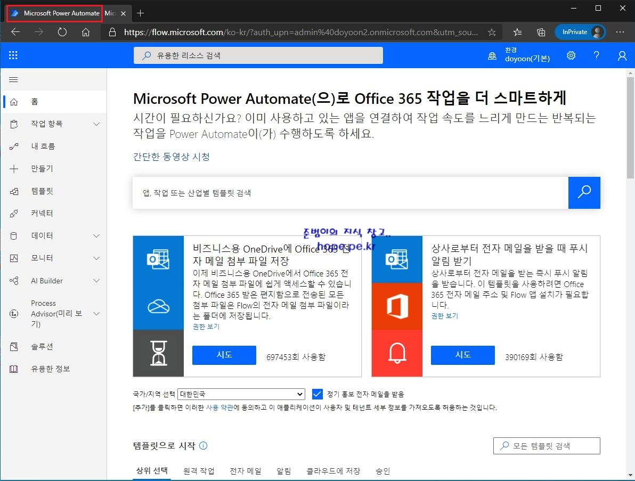This screenshot has height=481, width=635.
Task: Uncheck the 정기 홍보 전자 메일을 받음 checkbox
Action: click(x=317, y=394)
